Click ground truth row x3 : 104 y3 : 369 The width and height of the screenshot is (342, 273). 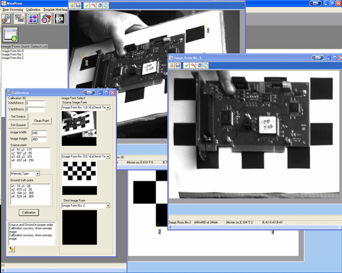click(22, 193)
